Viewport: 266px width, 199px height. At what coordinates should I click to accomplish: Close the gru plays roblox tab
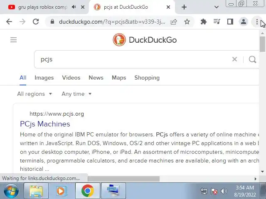[83, 7]
